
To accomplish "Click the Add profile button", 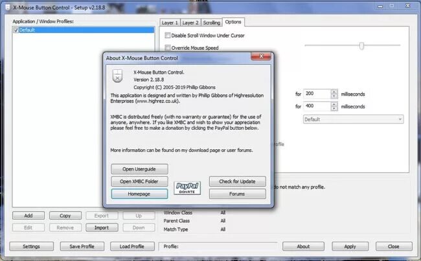I will tap(28, 216).
